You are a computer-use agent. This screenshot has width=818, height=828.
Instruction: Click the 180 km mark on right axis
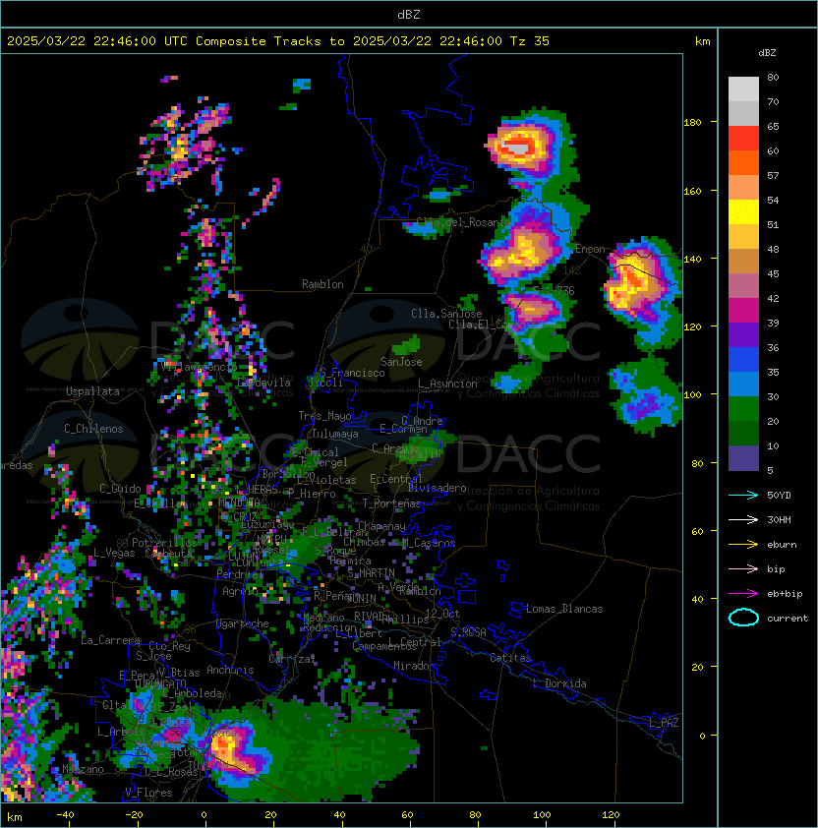692,123
